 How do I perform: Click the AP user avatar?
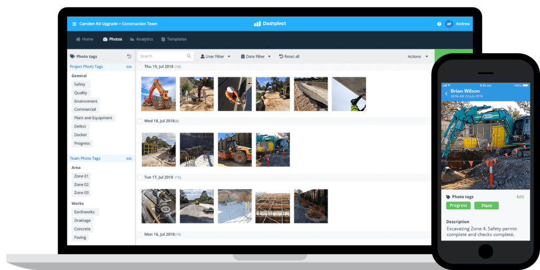coord(449,24)
